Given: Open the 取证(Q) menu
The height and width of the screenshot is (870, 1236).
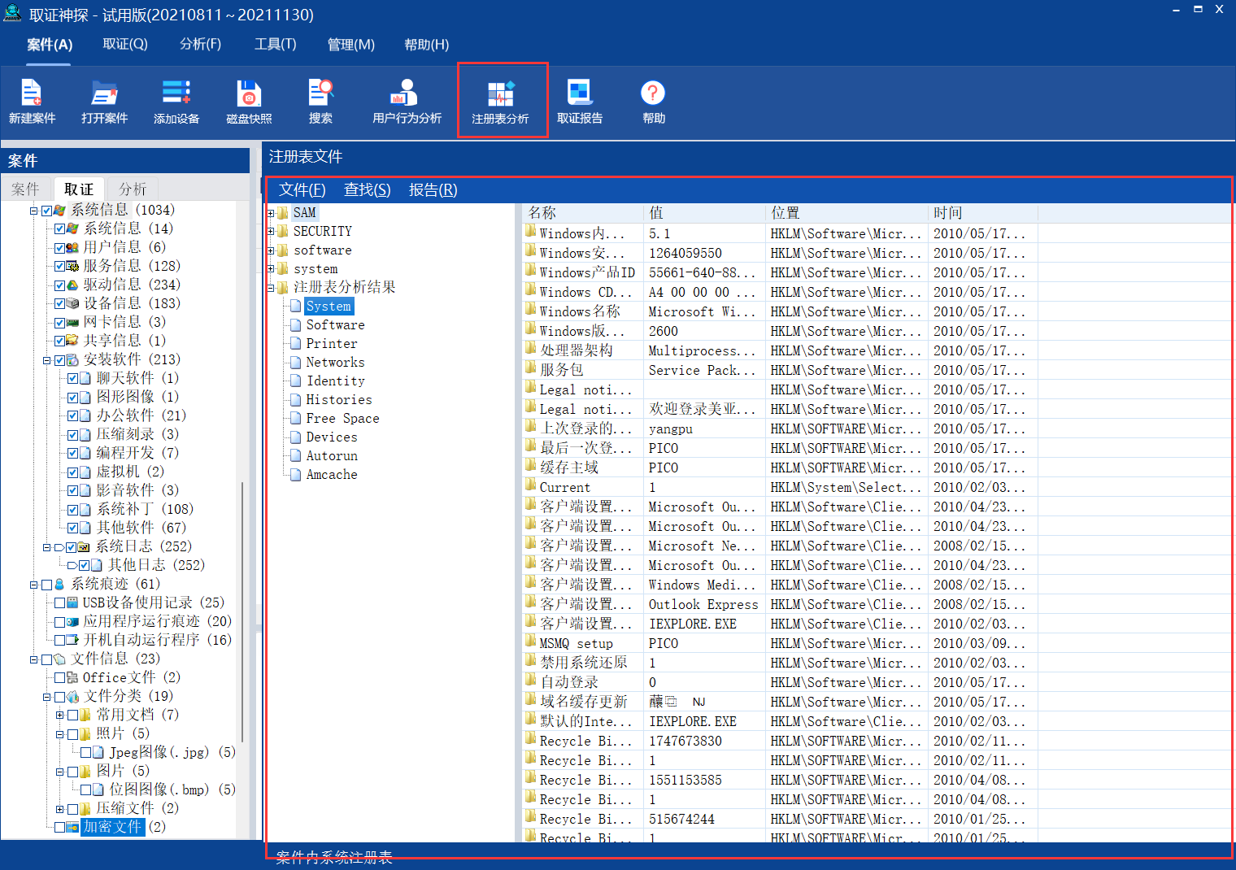Looking at the screenshot, I should coord(125,45).
